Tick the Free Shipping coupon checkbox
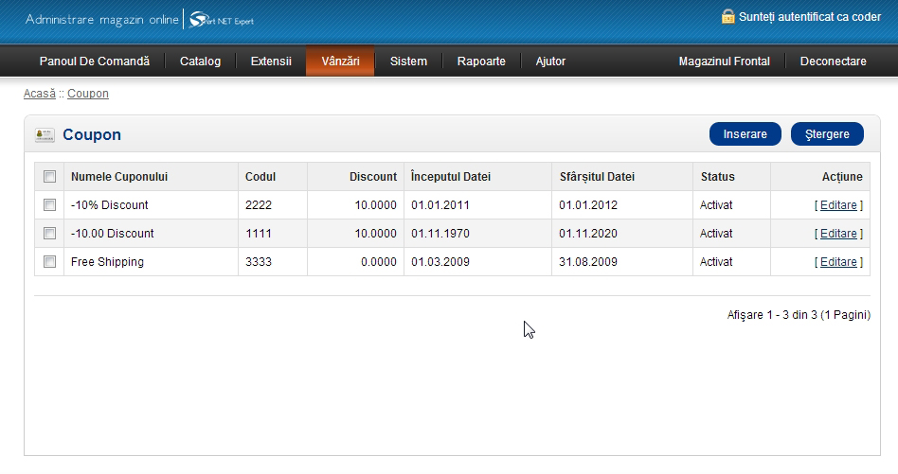Viewport: 898px width, 474px height. point(50,262)
